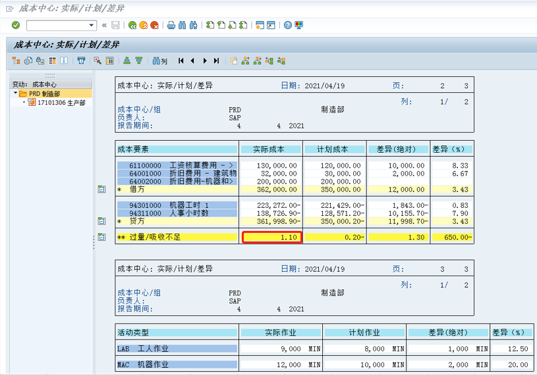Jump to first column arrow
Viewport: 537px width, 375px height.
pyautogui.click(x=181, y=61)
